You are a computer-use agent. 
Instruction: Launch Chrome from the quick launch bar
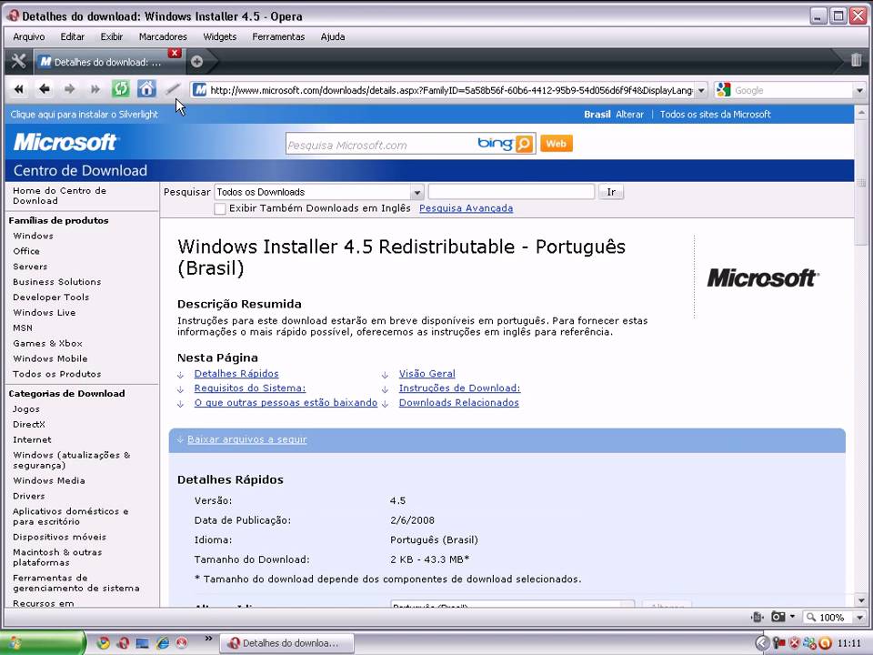click(x=103, y=643)
